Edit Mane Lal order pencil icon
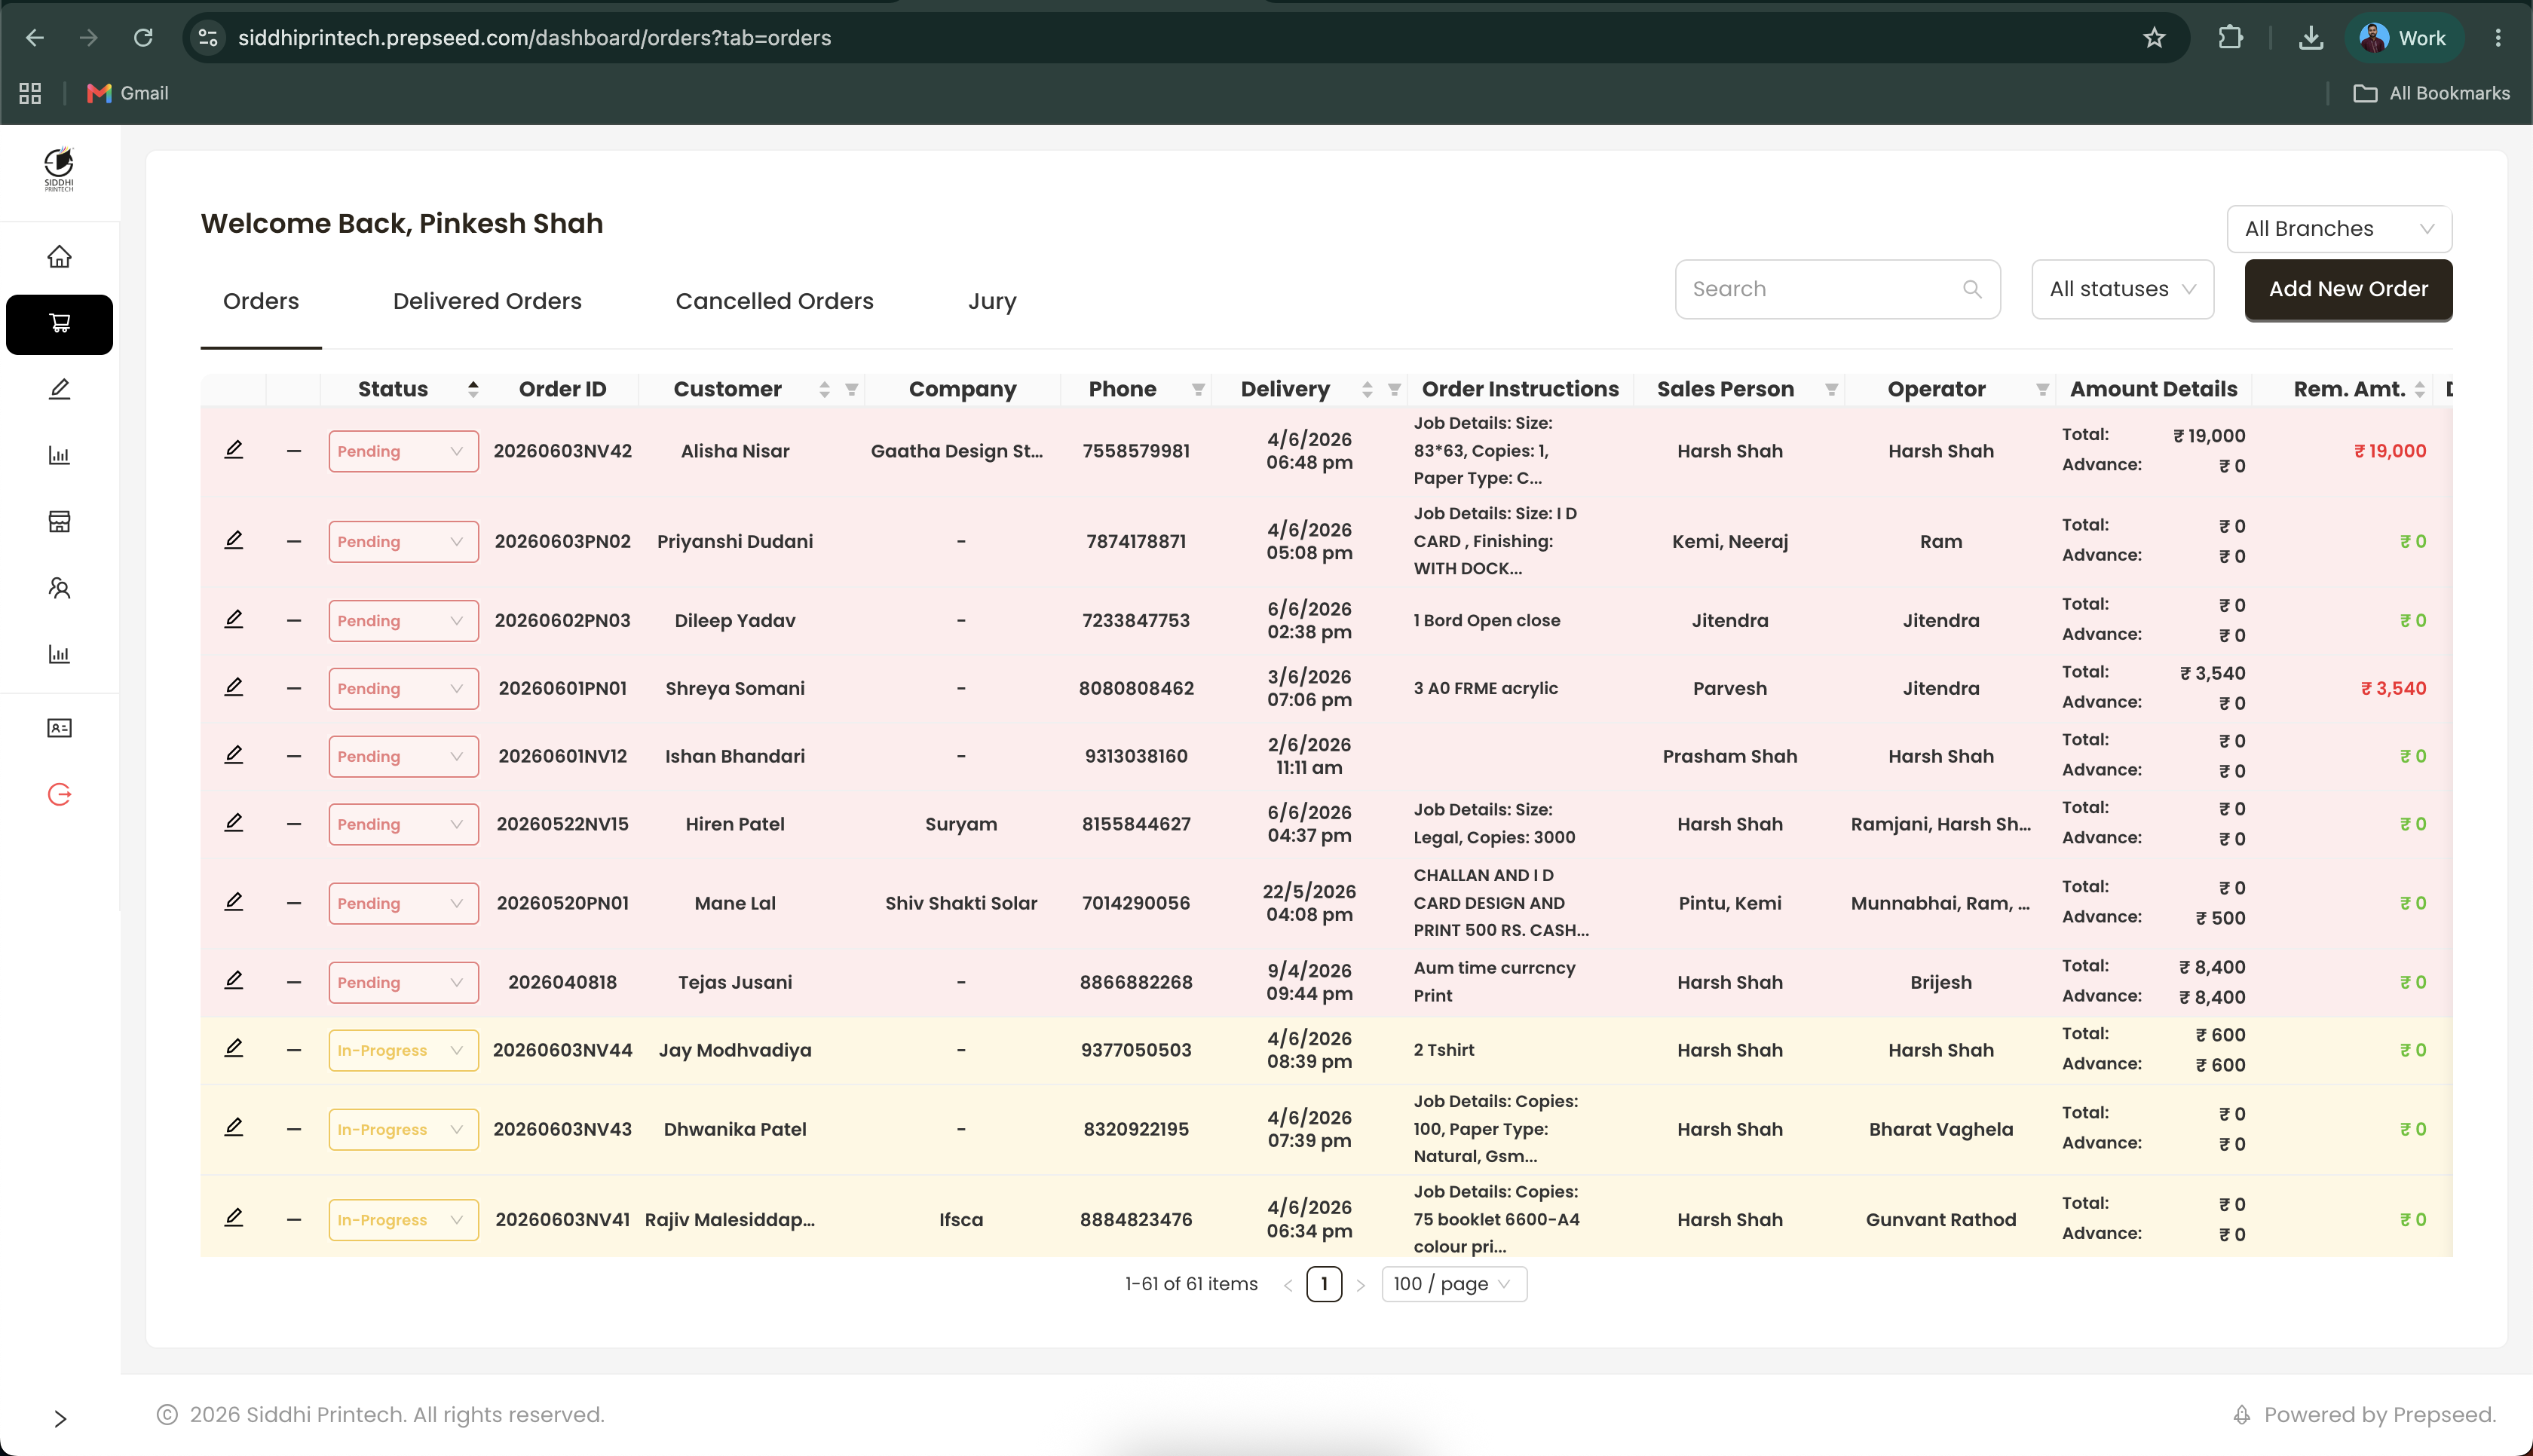This screenshot has width=2533, height=1456. point(234,902)
